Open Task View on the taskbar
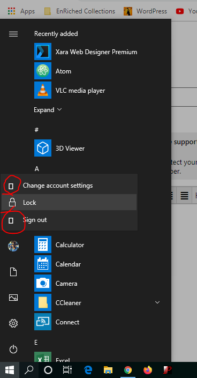This screenshot has width=197, height=378. tap(67, 370)
